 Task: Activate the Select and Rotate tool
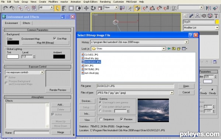click(x=93, y=8)
